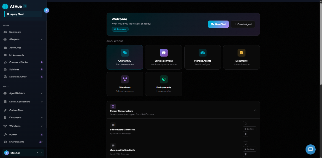322x158 pixels.
Task: Open the Builder sidebar item
Action: (23, 135)
